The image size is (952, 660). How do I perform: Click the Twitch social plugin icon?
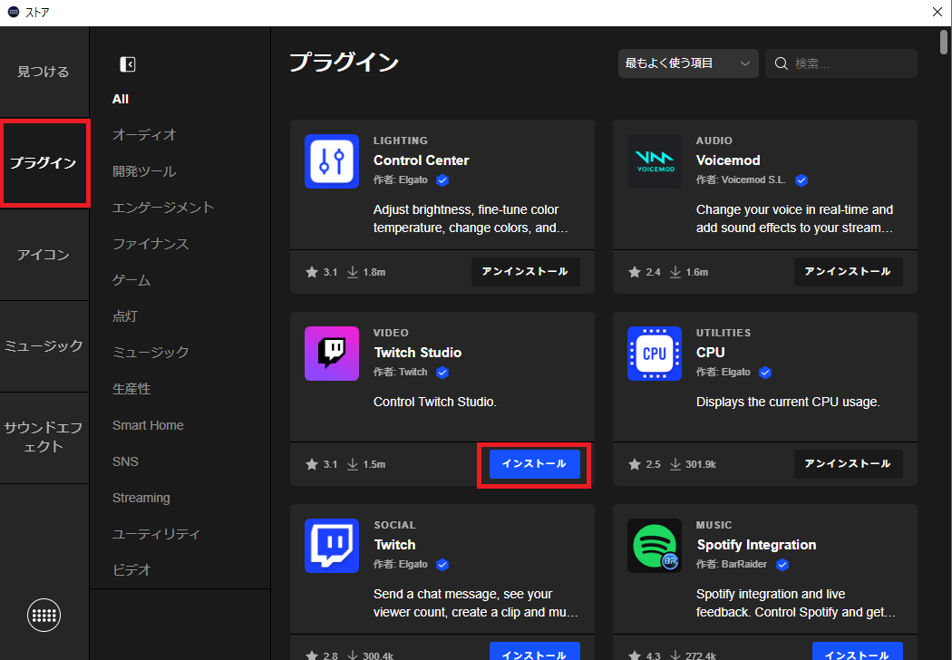coord(331,546)
